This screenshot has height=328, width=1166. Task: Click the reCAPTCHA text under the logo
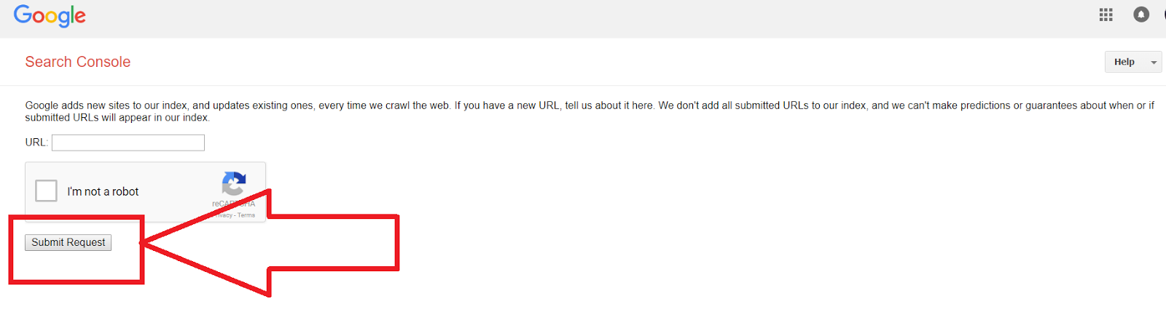[x=233, y=204]
